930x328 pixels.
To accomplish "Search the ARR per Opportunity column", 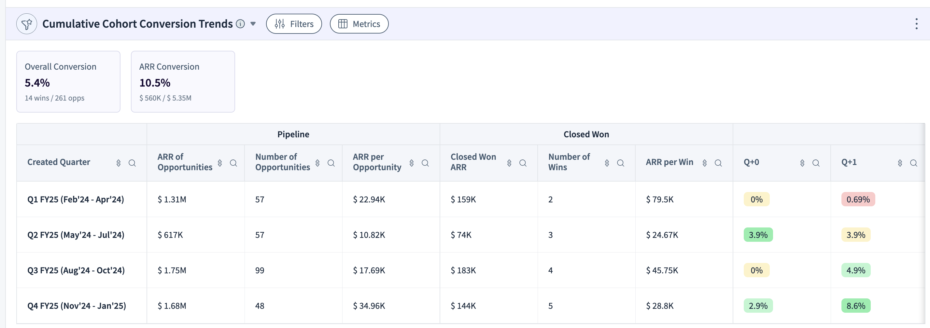I will [x=425, y=163].
